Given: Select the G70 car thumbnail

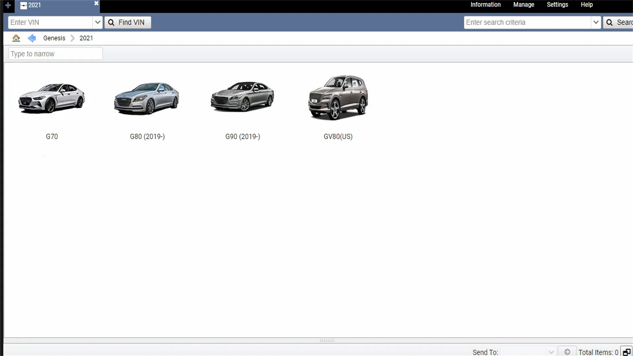Looking at the screenshot, I should [52, 98].
